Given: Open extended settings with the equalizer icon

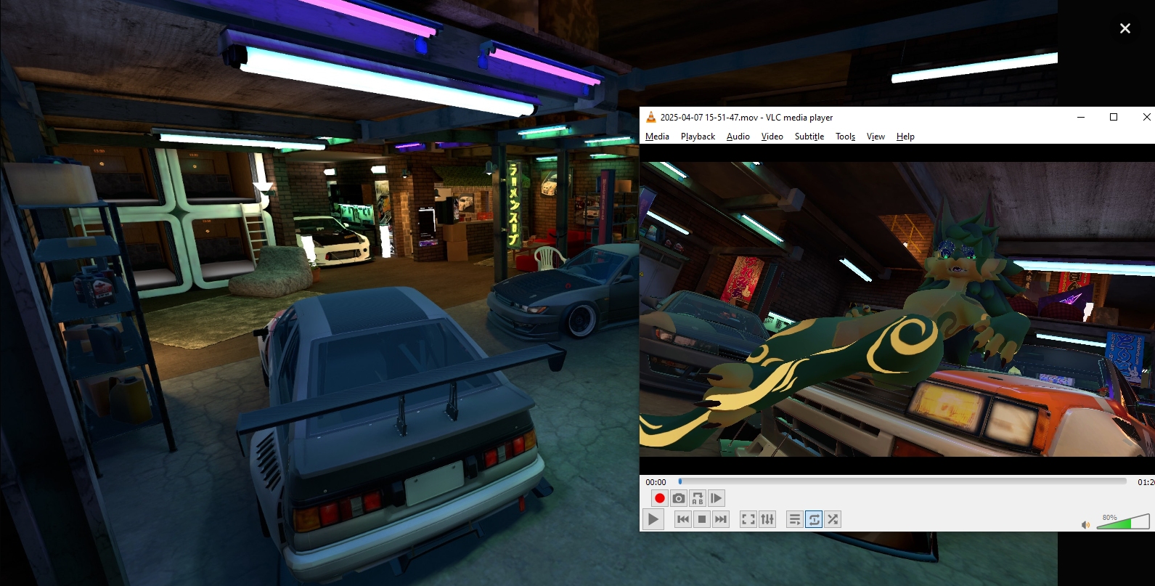Looking at the screenshot, I should [767, 519].
